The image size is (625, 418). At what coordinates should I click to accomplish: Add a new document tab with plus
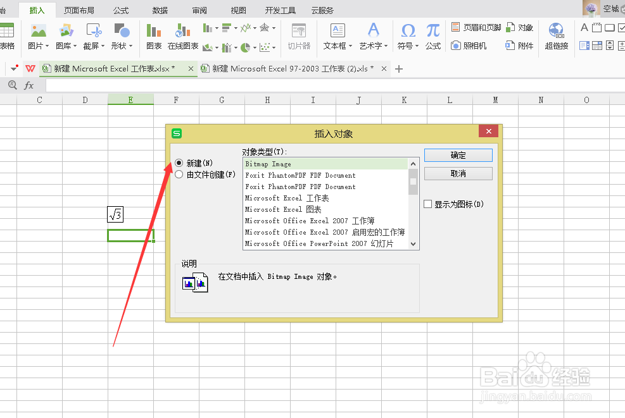tap(398, 69)
